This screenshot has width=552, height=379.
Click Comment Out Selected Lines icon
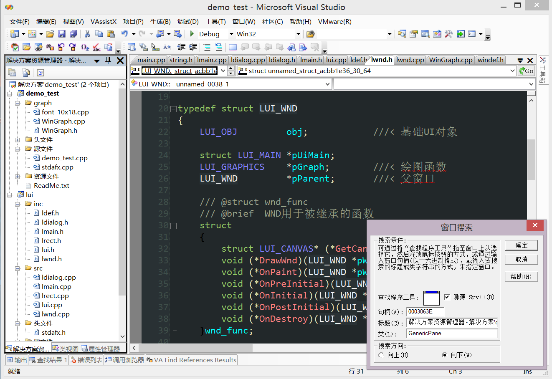point(207,47)
